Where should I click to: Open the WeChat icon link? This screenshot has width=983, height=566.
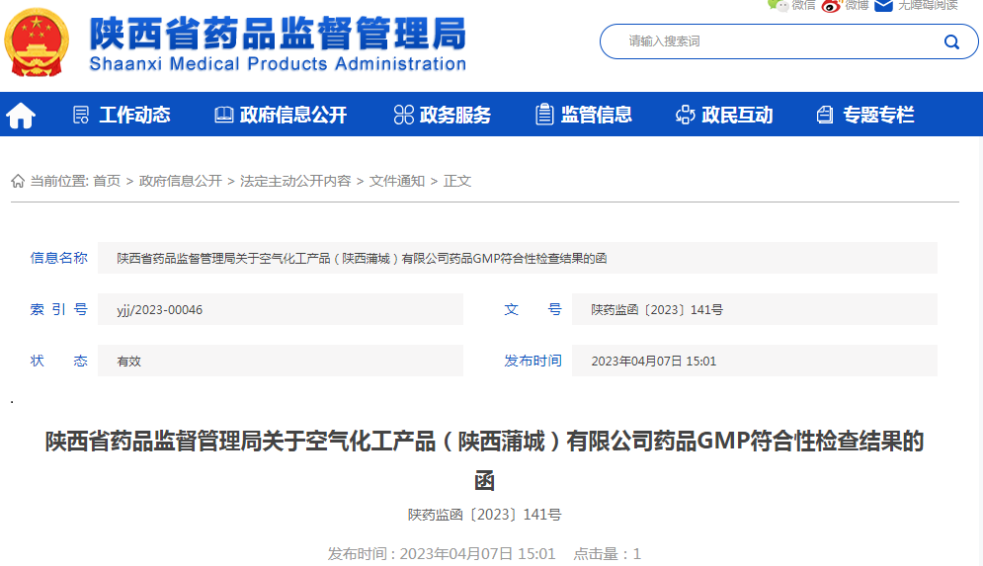coord(778,6)
